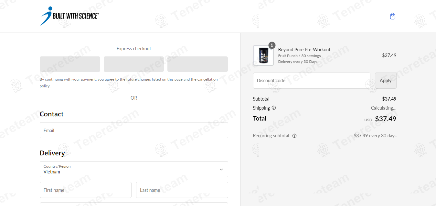
Task: Click the $37.49 total amount
Action: click(386, 119)
